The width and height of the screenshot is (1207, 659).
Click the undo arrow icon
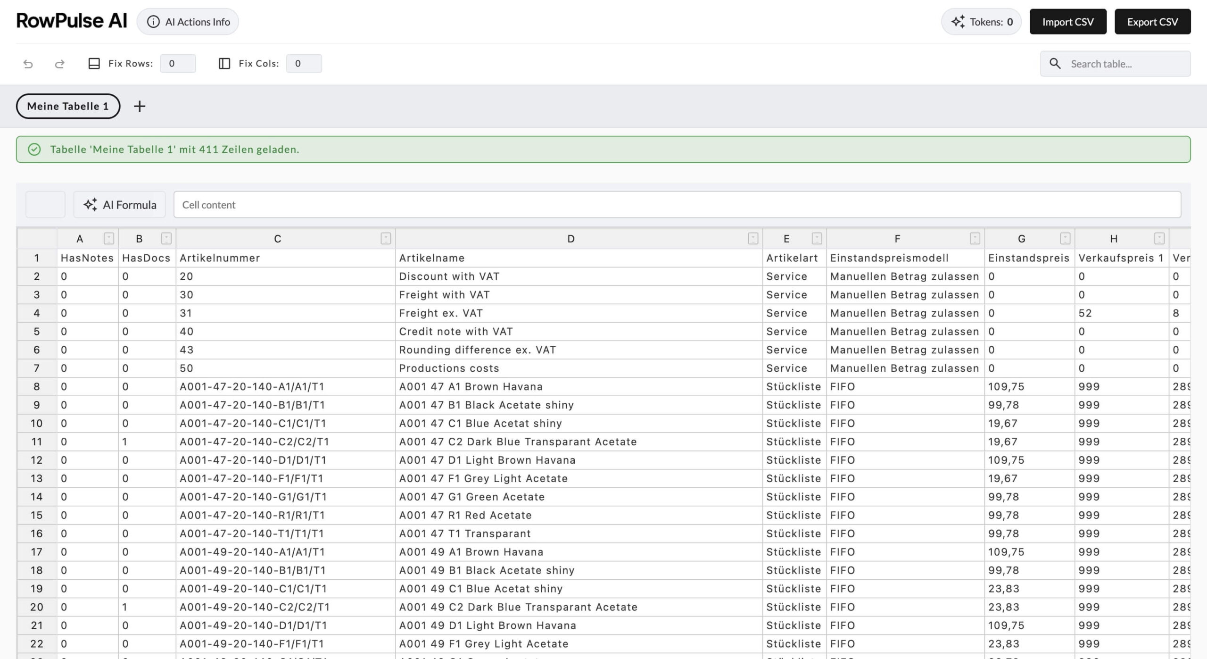28,64
